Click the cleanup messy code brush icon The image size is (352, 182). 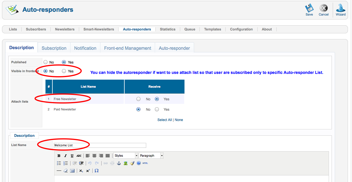coord(132,163)
